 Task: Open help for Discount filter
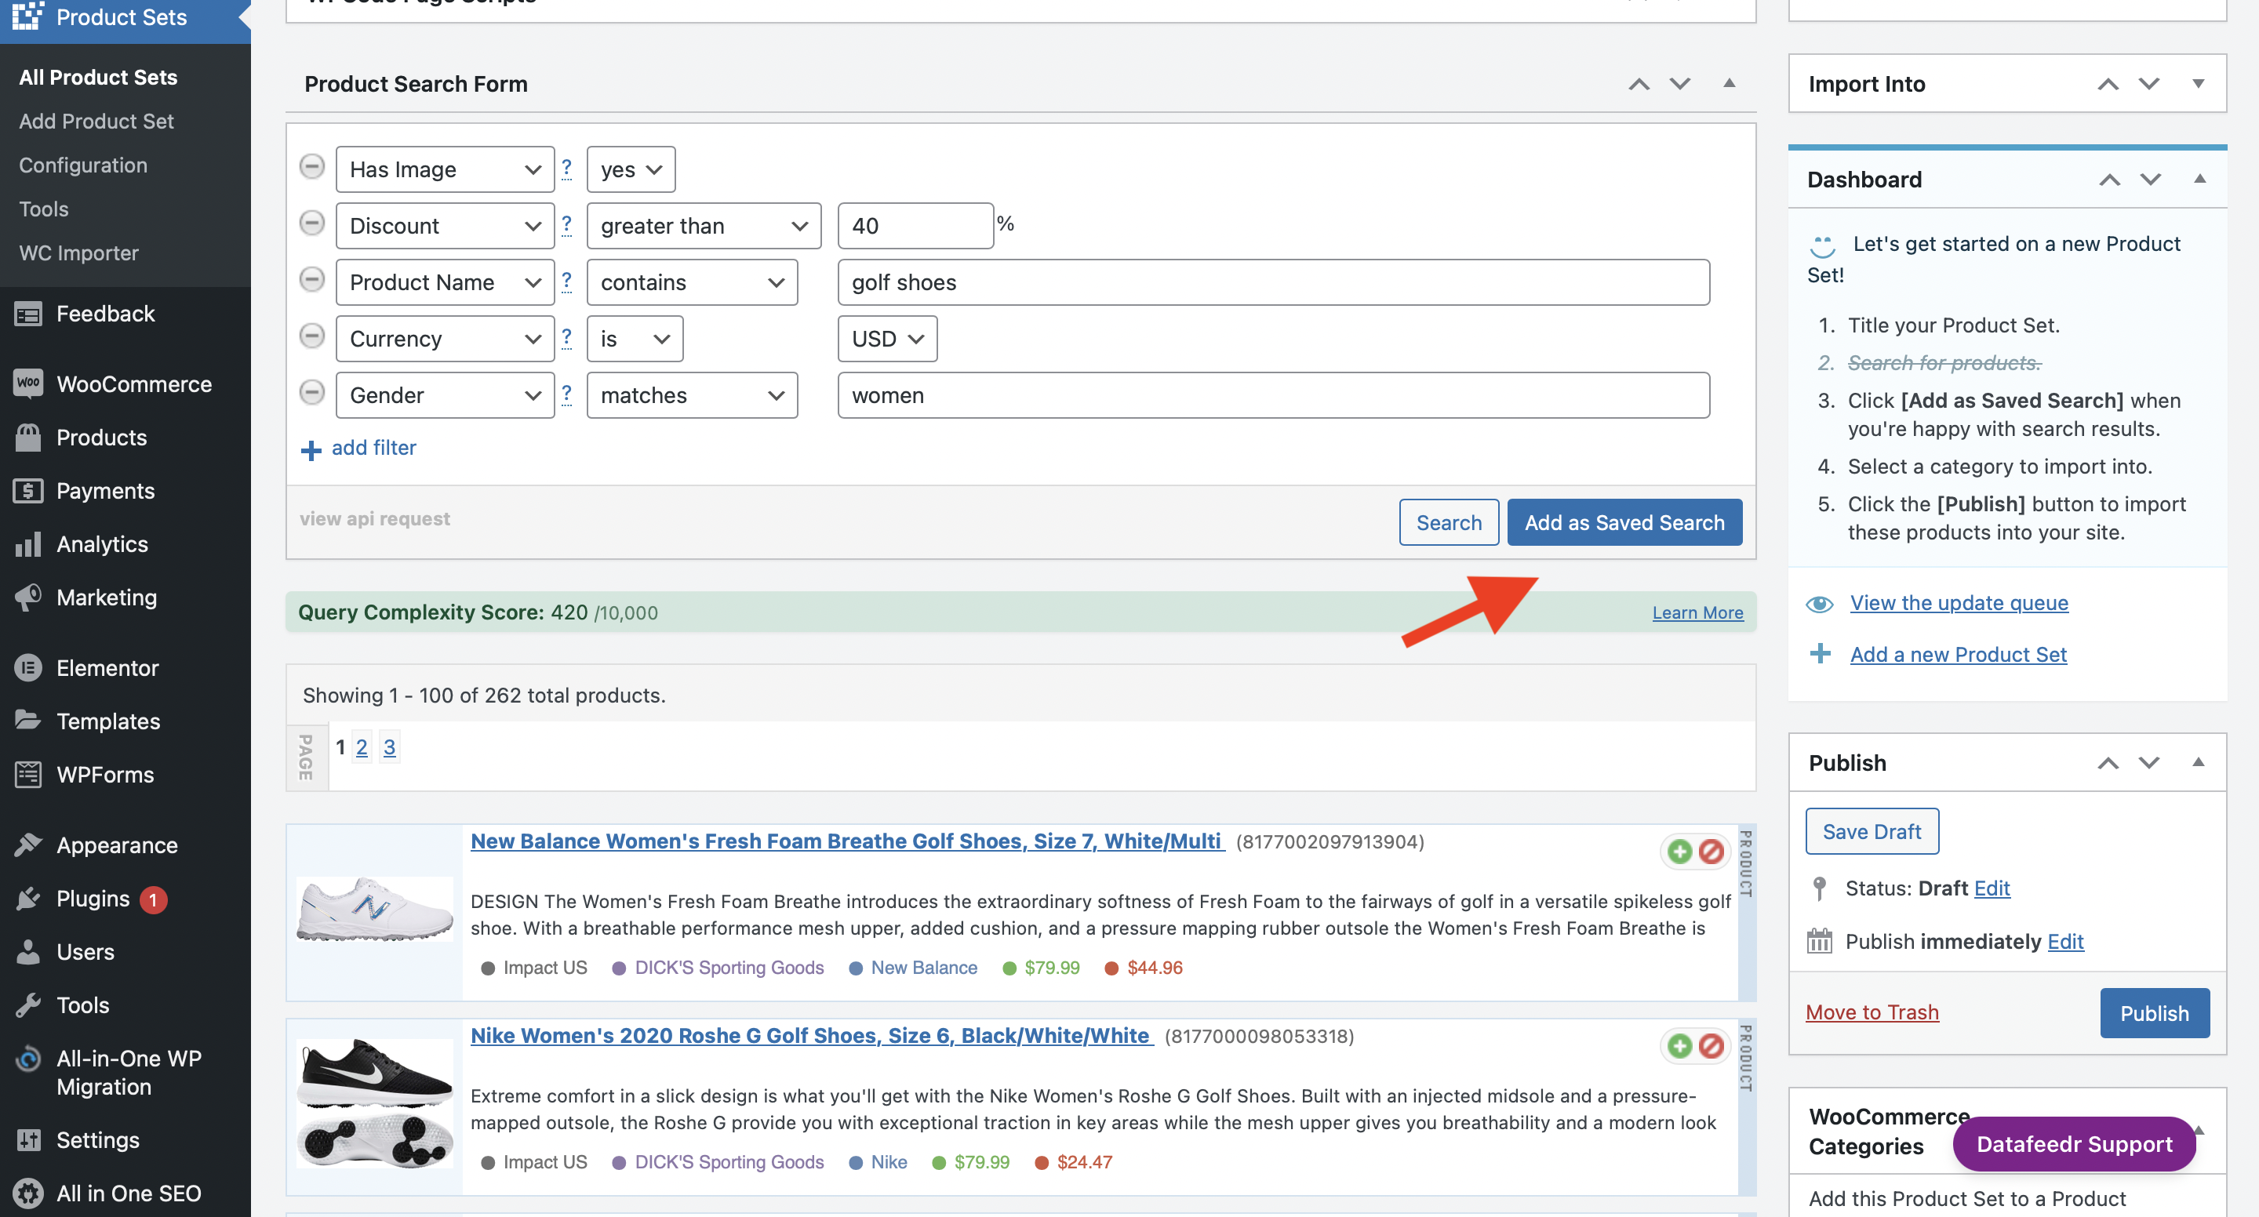click(x=566, y=224)
